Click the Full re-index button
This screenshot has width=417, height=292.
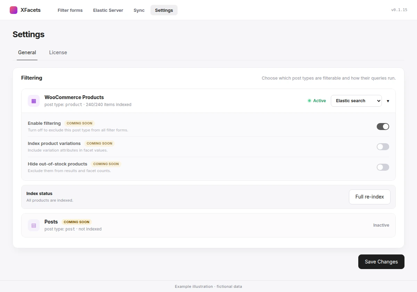(370, 197)
